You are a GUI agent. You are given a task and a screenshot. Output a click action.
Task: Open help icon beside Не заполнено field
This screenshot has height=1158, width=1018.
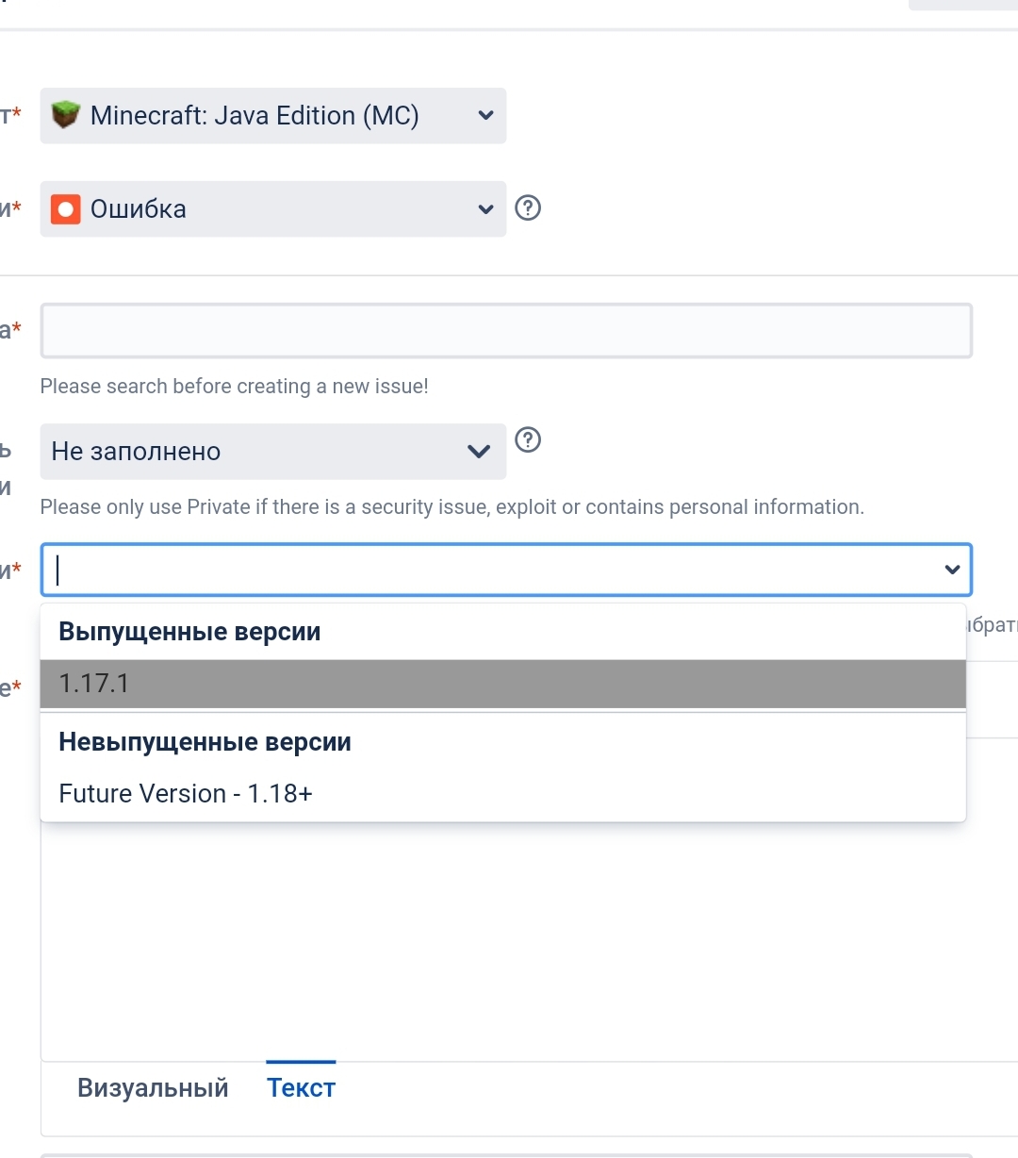click(x=529, y=439)
